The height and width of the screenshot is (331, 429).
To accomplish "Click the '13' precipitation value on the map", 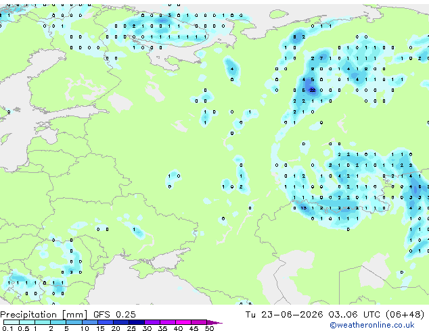I will pos(304,208).
